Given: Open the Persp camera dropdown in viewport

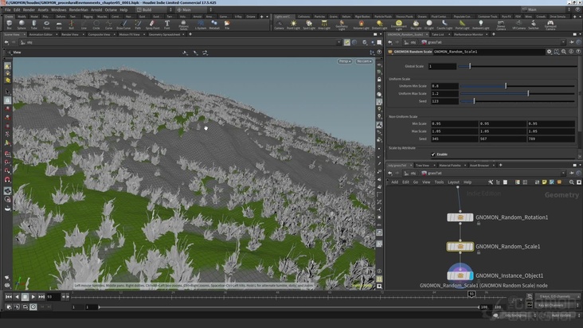Looking at the screenshot, I should (345, 61).
